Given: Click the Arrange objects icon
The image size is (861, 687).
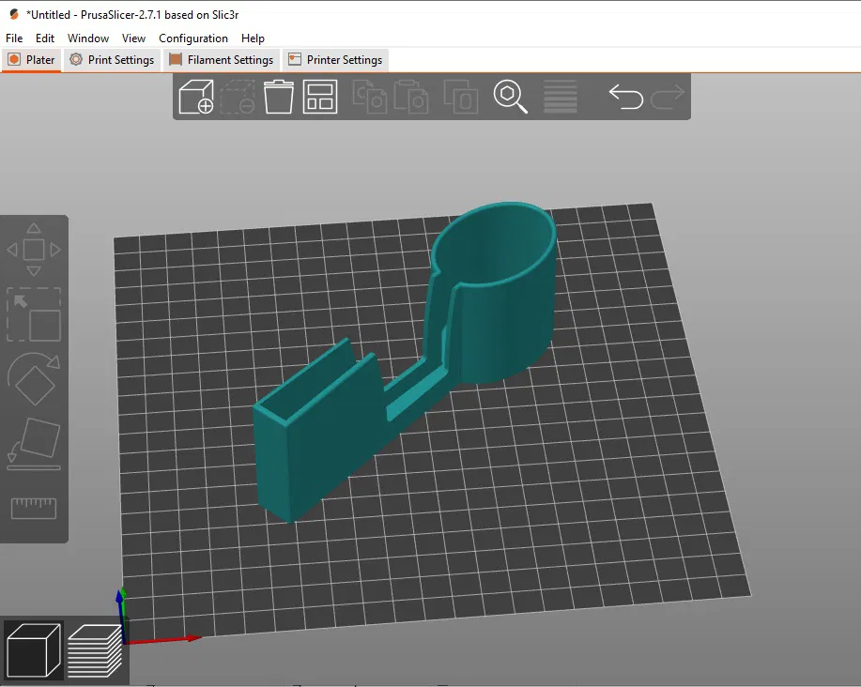Looking at the screenshot, I should pyautogui.click(x=319, y=97).
